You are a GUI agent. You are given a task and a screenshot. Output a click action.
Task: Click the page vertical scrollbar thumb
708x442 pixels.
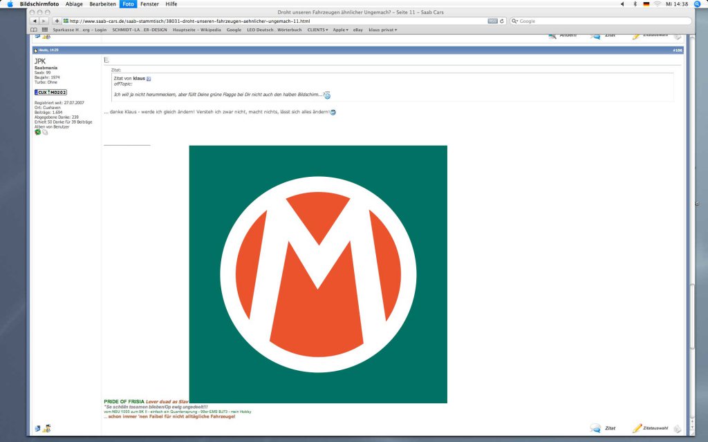(x=691, y=316)
